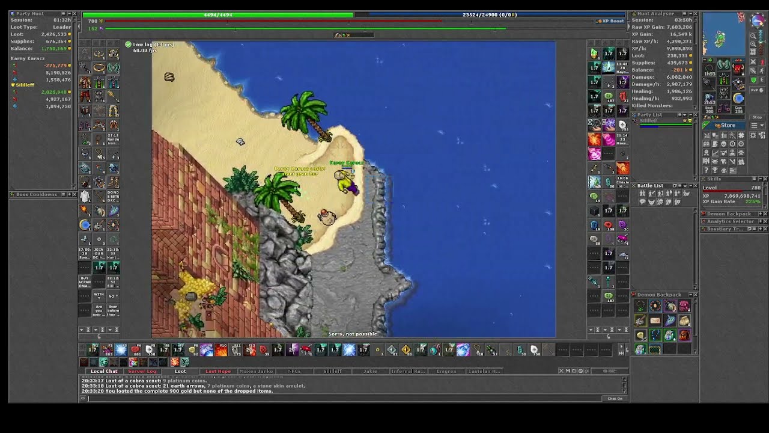
Task: Collapse the Hunt Analyser panel
Action: (690, 13)
